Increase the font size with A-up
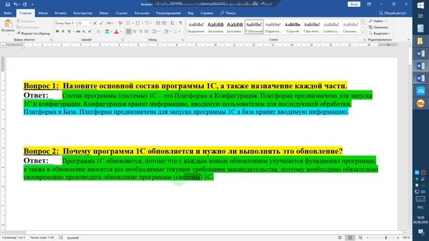429x241 pixels. point(95,23)
